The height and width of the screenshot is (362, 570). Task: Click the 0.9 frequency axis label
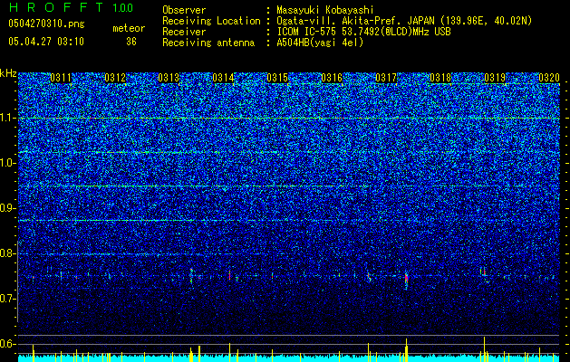pyautogui.click(x=8, y=208)
